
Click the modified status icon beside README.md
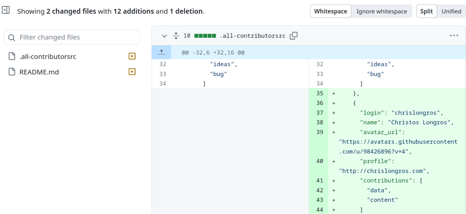(x=132, y=72)
